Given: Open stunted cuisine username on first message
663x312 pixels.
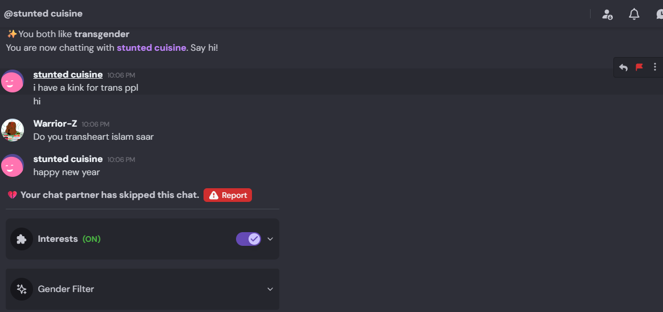Looking at the screenshot, I should tap(68, 75).
